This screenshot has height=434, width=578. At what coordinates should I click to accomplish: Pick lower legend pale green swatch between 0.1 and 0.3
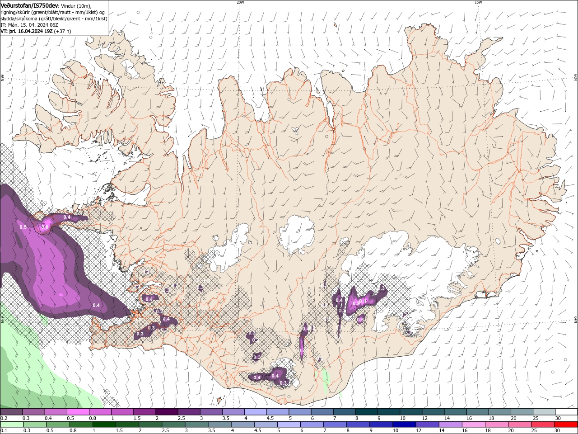coord(12,425)
